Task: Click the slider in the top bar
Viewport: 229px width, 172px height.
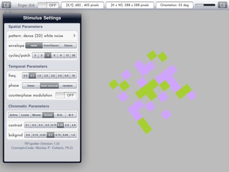Action: [205, 5]
